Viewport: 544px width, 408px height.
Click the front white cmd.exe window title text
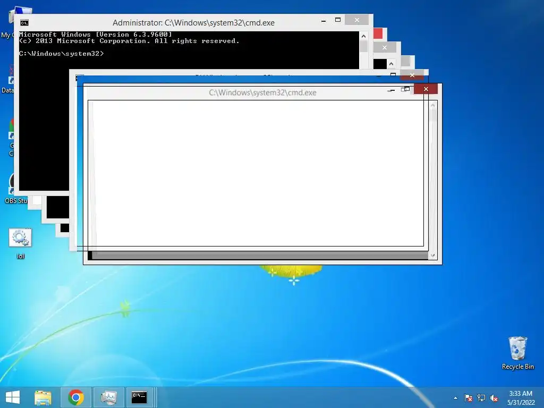click(262, 92)
